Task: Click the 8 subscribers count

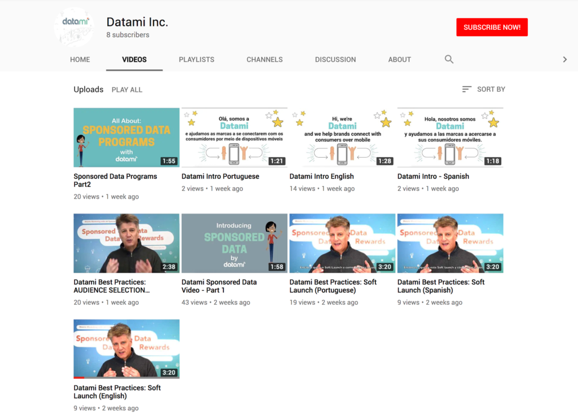Action: pyautogui.click(x=128, y=35)
